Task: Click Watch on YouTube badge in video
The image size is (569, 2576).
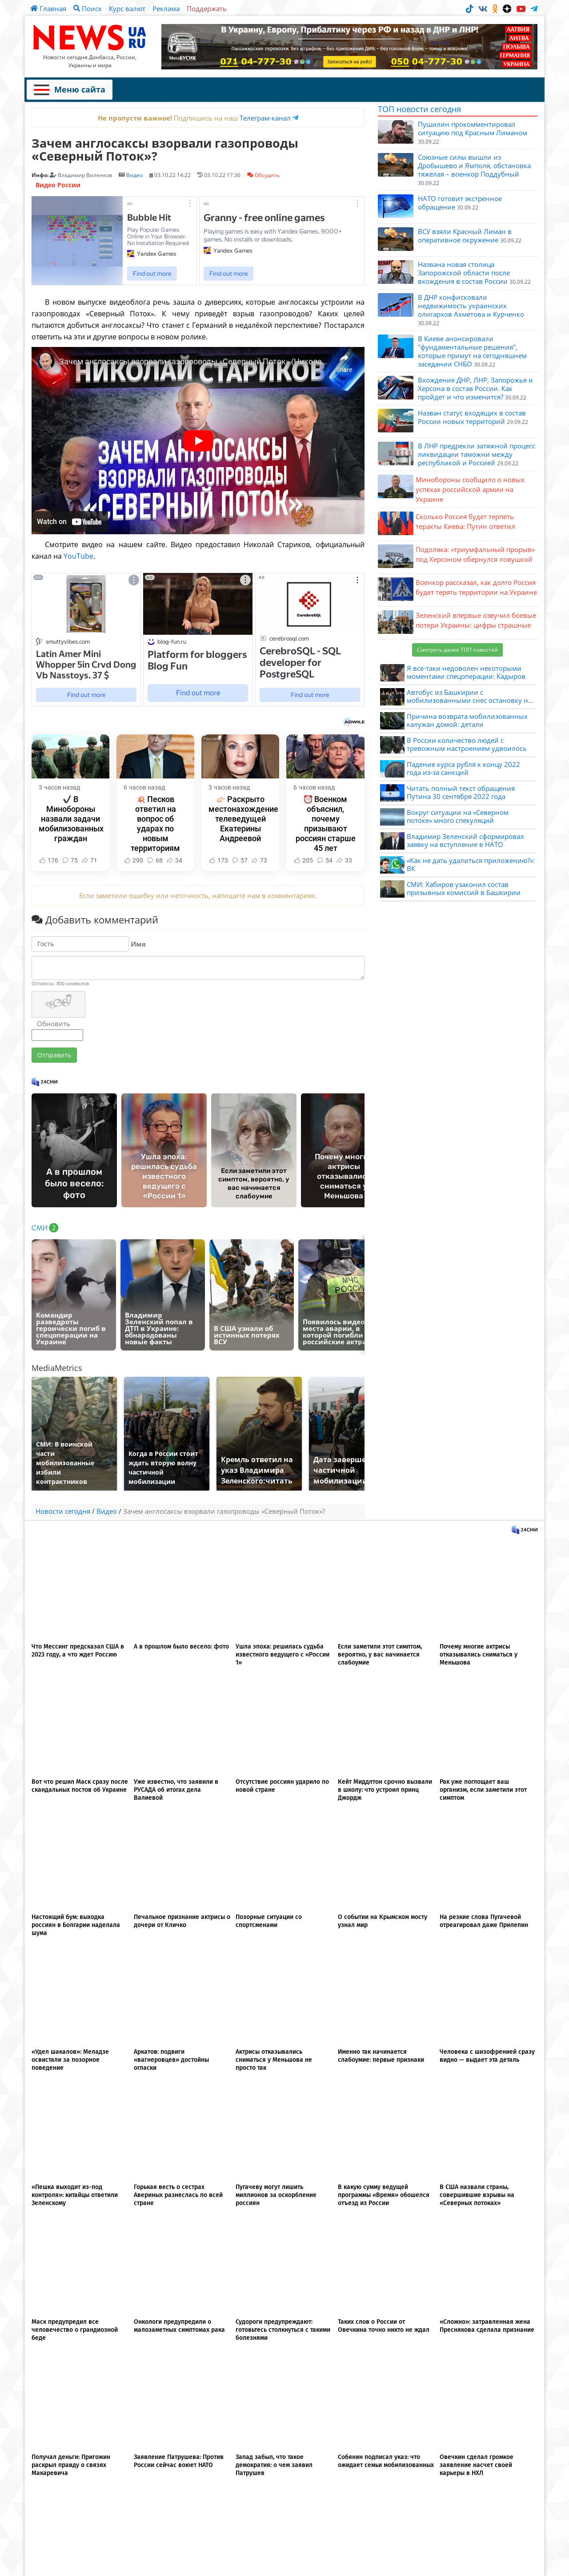Action: (69, 521)
